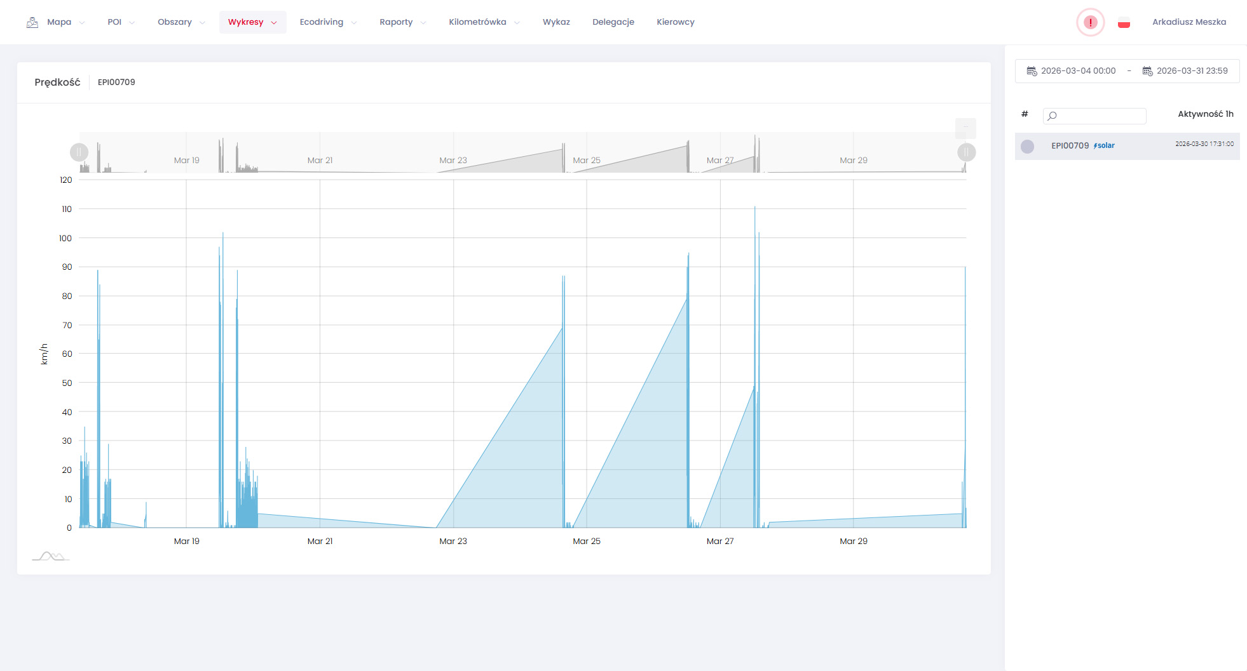
Task: Open the Wykaz page
Action: [x=556, y=22]
